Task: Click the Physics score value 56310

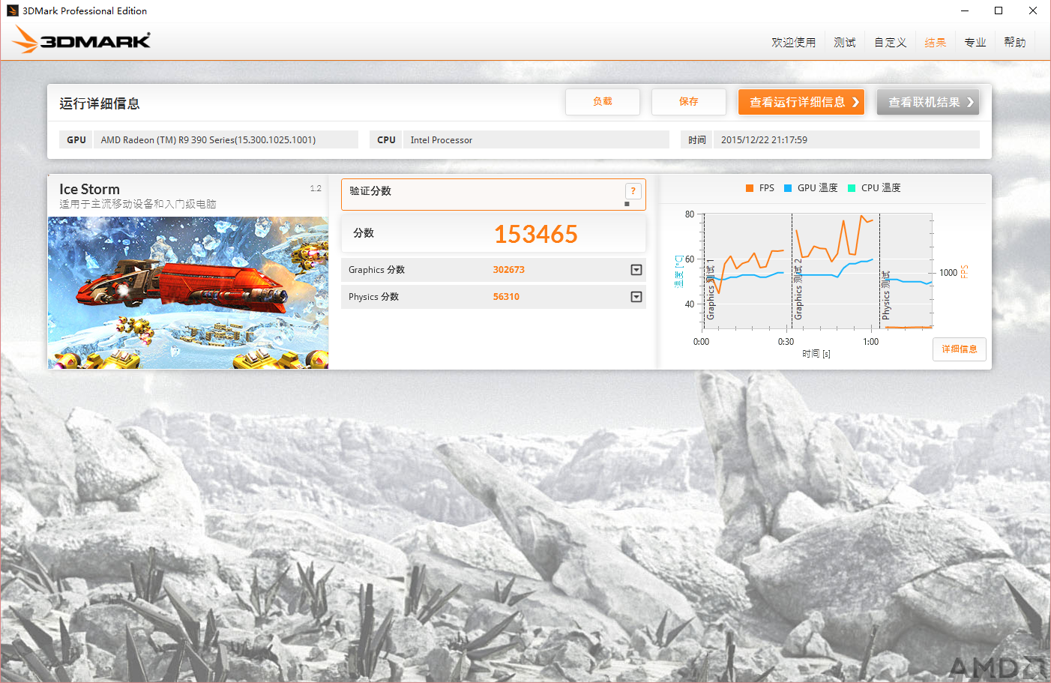Action: coord(506,297)
